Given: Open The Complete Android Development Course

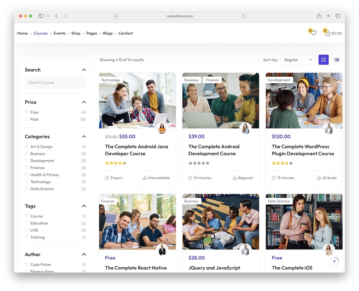Looking at the screenshot, I should click(214, 150).
